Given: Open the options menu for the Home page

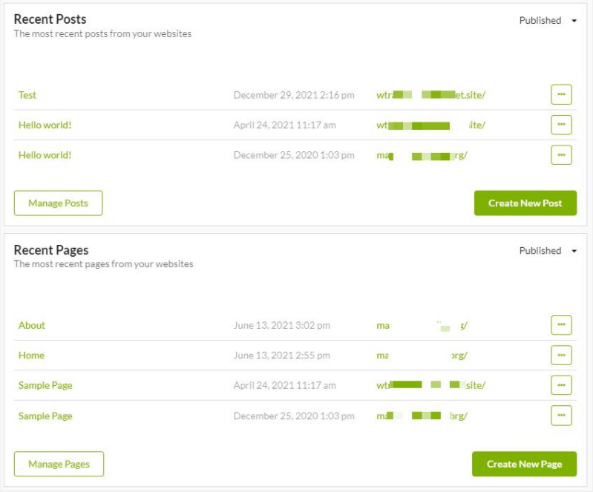Looking at the screenshot, I should coord(561,355).
